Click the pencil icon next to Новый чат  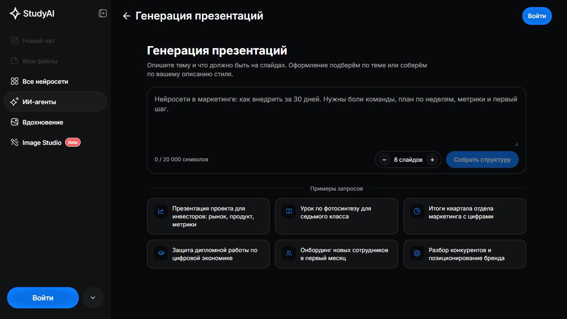15,41
